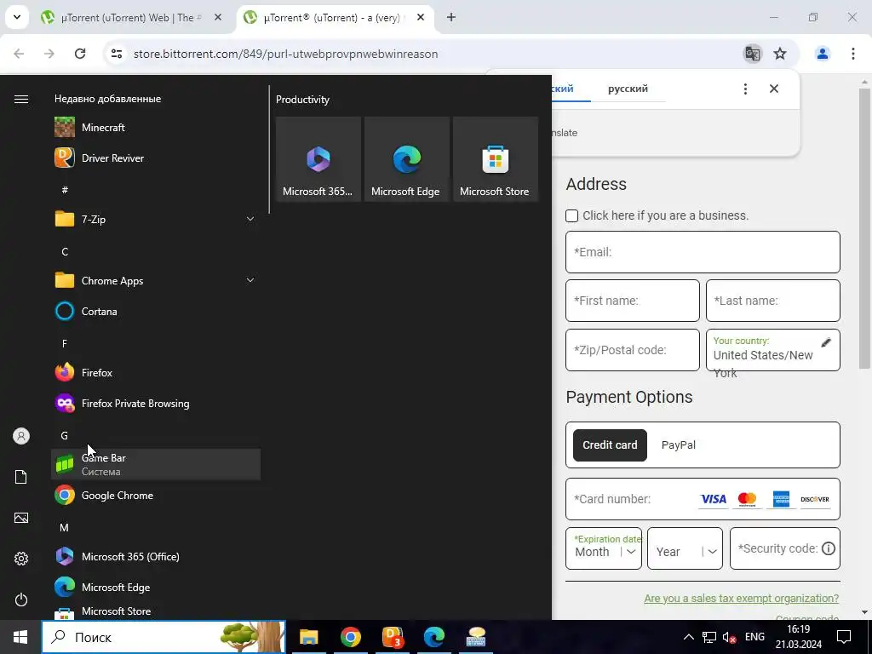This screenshot has height=654, width=872.
Task: Open the user account icon in Start sidebar
Action: (21, 436)
